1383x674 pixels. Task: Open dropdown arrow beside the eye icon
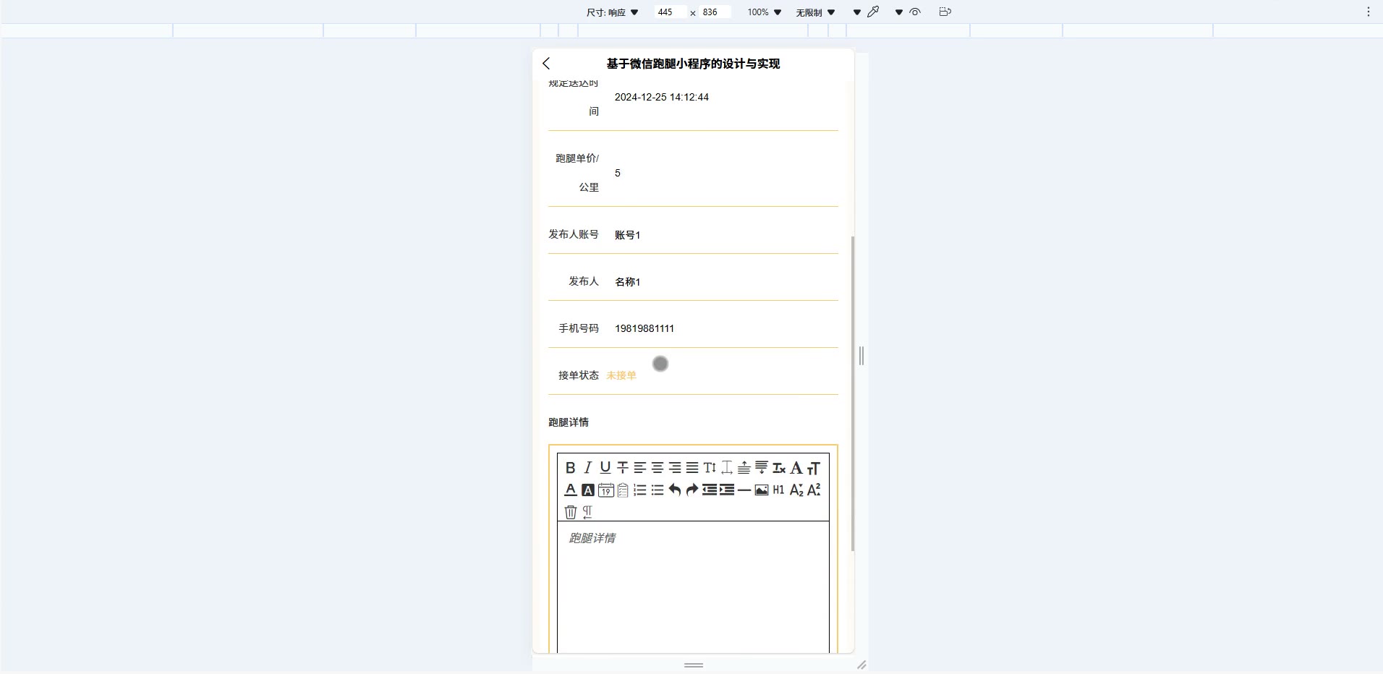(899, 12)
